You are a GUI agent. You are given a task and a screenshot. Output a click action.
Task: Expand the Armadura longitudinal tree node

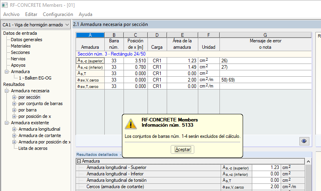[x=14, y=129]
